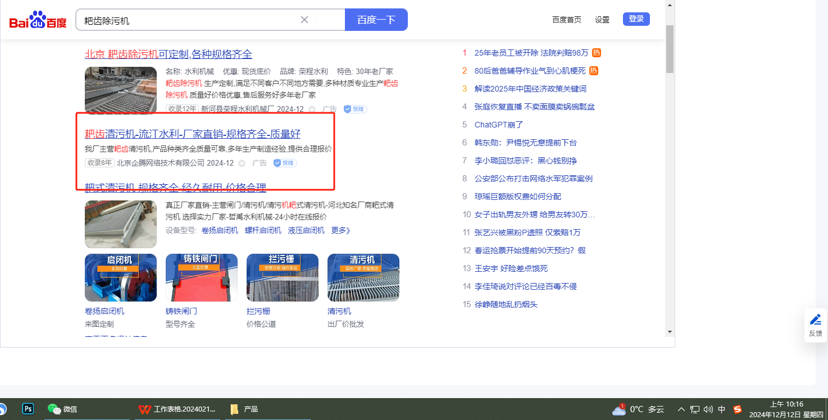Click the first result's machine thumbnail
Image resolution: width=828 pixels, height=420 pixels.
pos(121,90)
